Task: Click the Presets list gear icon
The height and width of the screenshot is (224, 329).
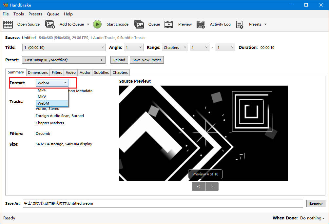Action: [240, 24]
